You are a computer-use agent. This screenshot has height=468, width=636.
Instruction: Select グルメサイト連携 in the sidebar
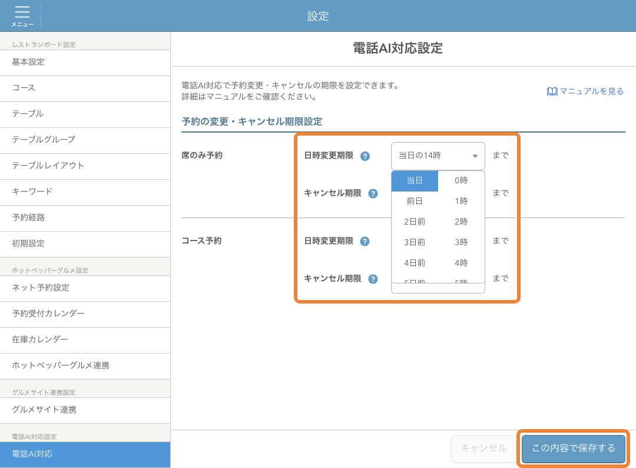click(85, 410)
